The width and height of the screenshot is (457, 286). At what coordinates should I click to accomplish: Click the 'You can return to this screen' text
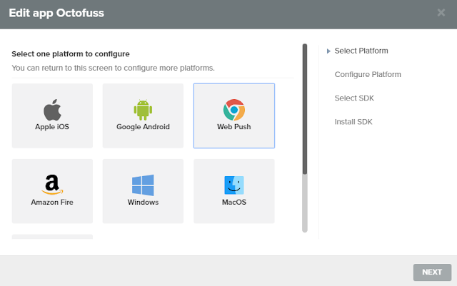pyautogui.click(x=113, y=68)
